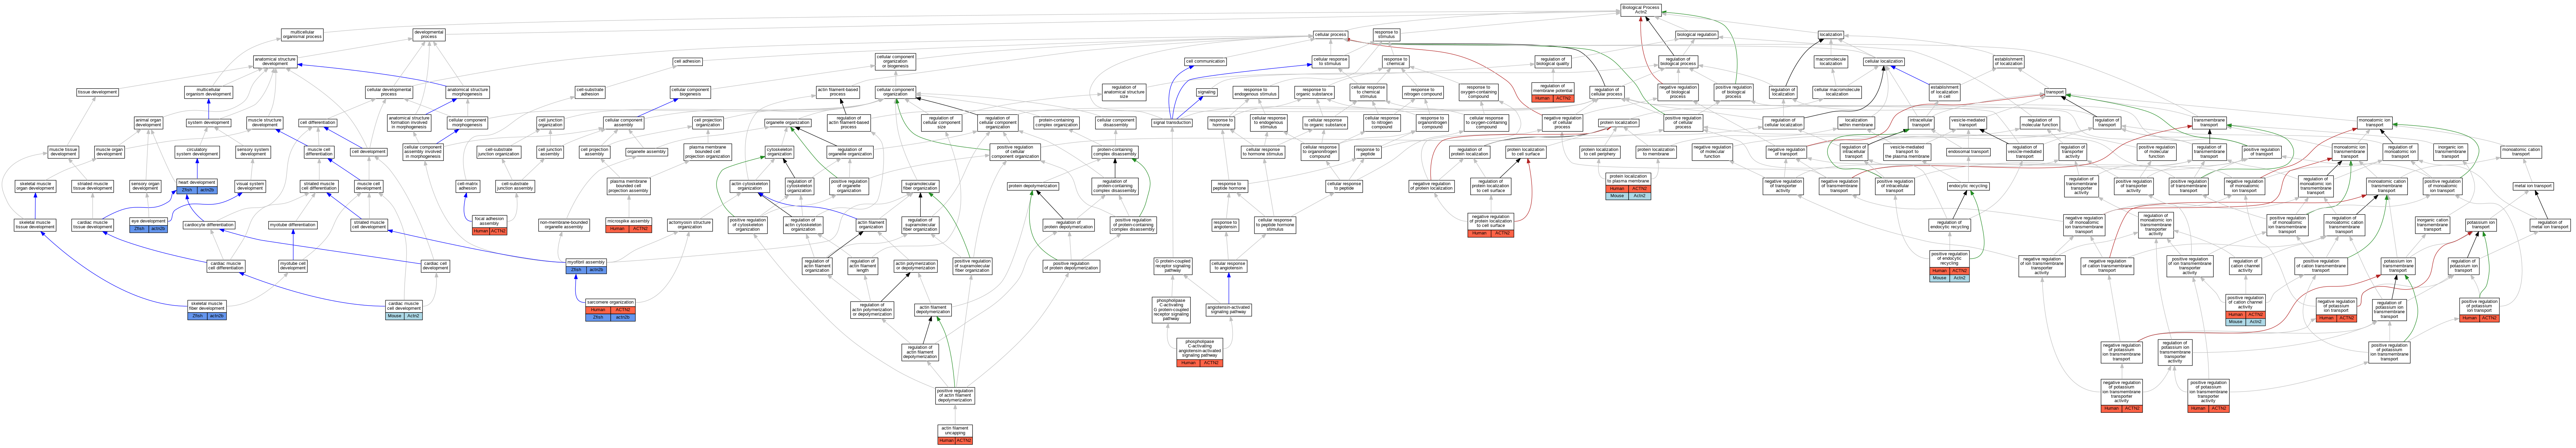Select the 'circulatory system development' node
The image size is (2576, 448).
(197, 153)
